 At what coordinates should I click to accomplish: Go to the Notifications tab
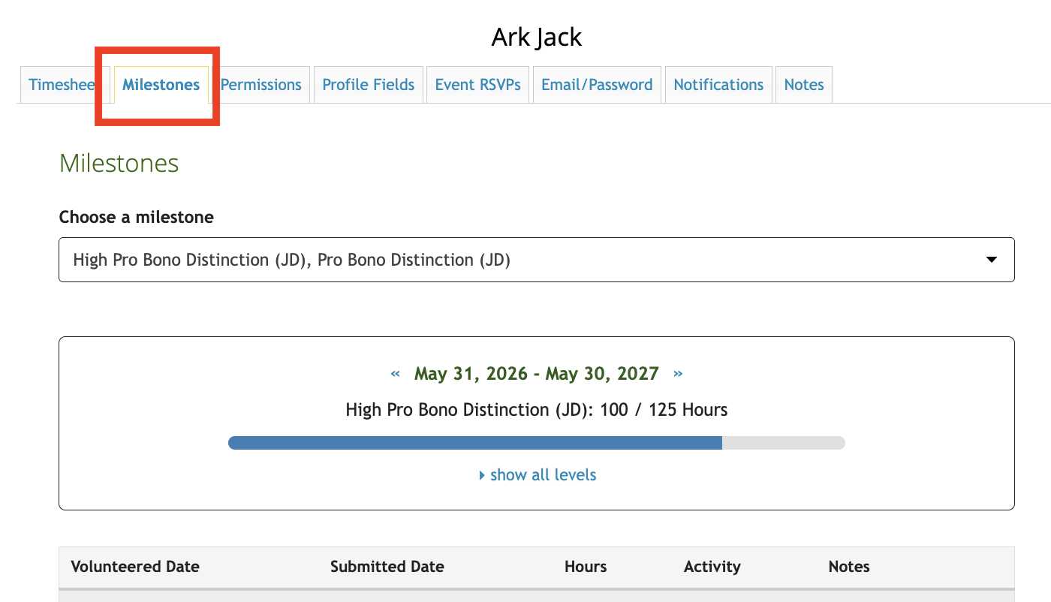(718, 85)
